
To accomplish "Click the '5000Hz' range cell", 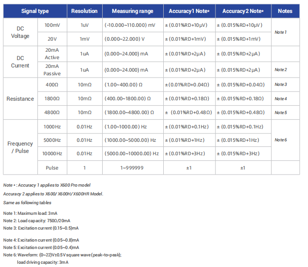I will coord(52,140).
